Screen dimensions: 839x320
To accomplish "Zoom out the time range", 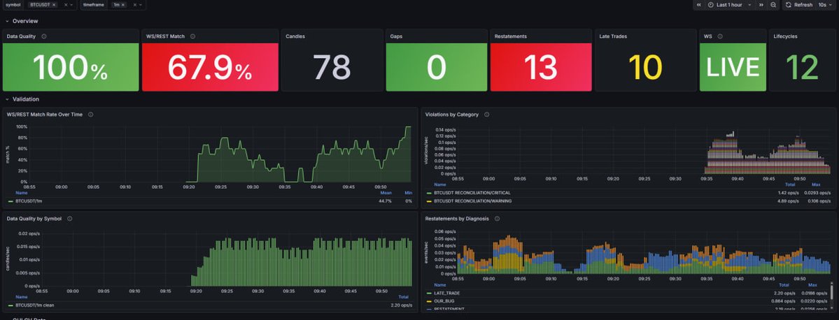I will point(773,5).
